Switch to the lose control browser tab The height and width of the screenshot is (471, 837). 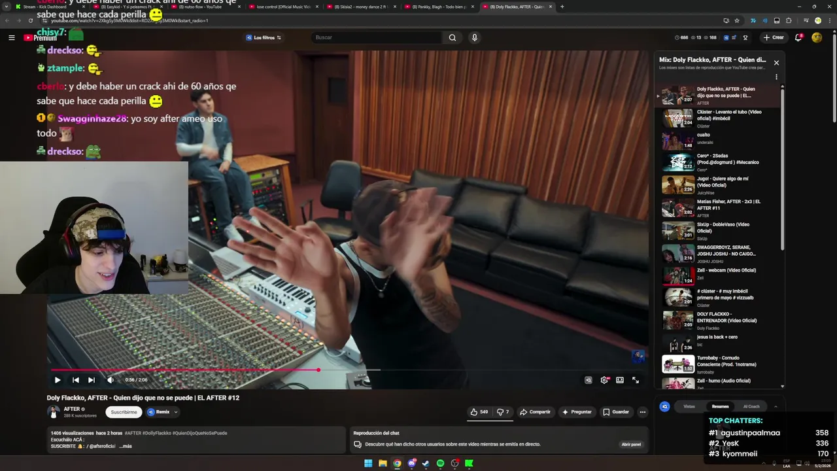coord(282,7)
